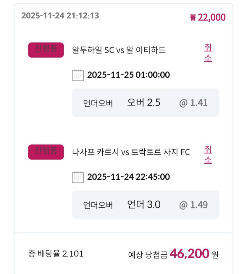Click the match date 2025-11-24 22:45:00
The width and height of the screenshot is (247, 274).
(128, 177)
